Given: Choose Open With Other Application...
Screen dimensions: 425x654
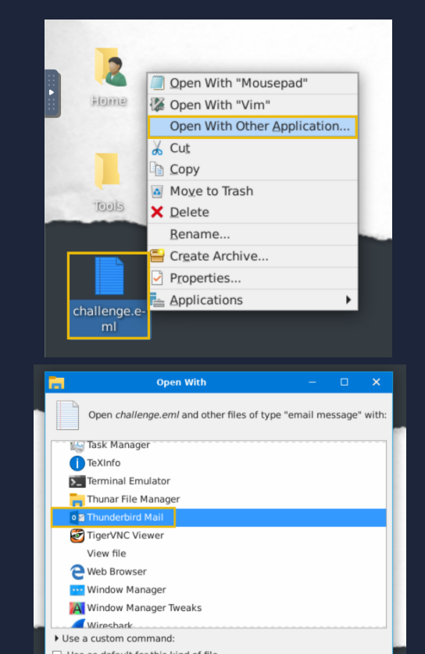Looking at the screenshot, I should 252,126.
